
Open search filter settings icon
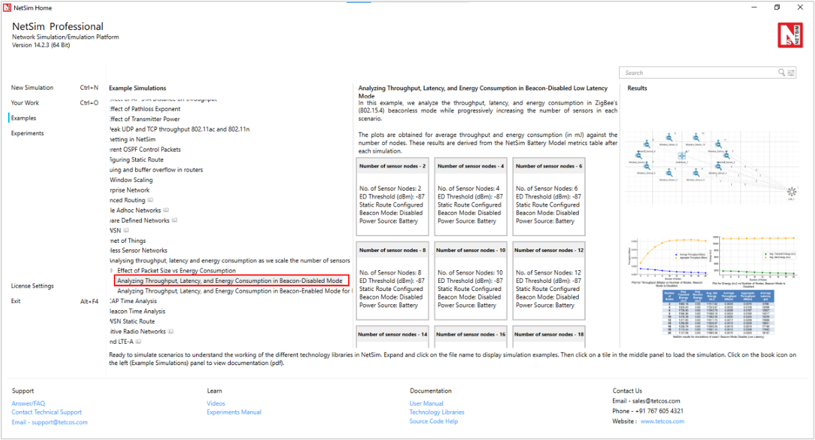(x=791, y=73)
